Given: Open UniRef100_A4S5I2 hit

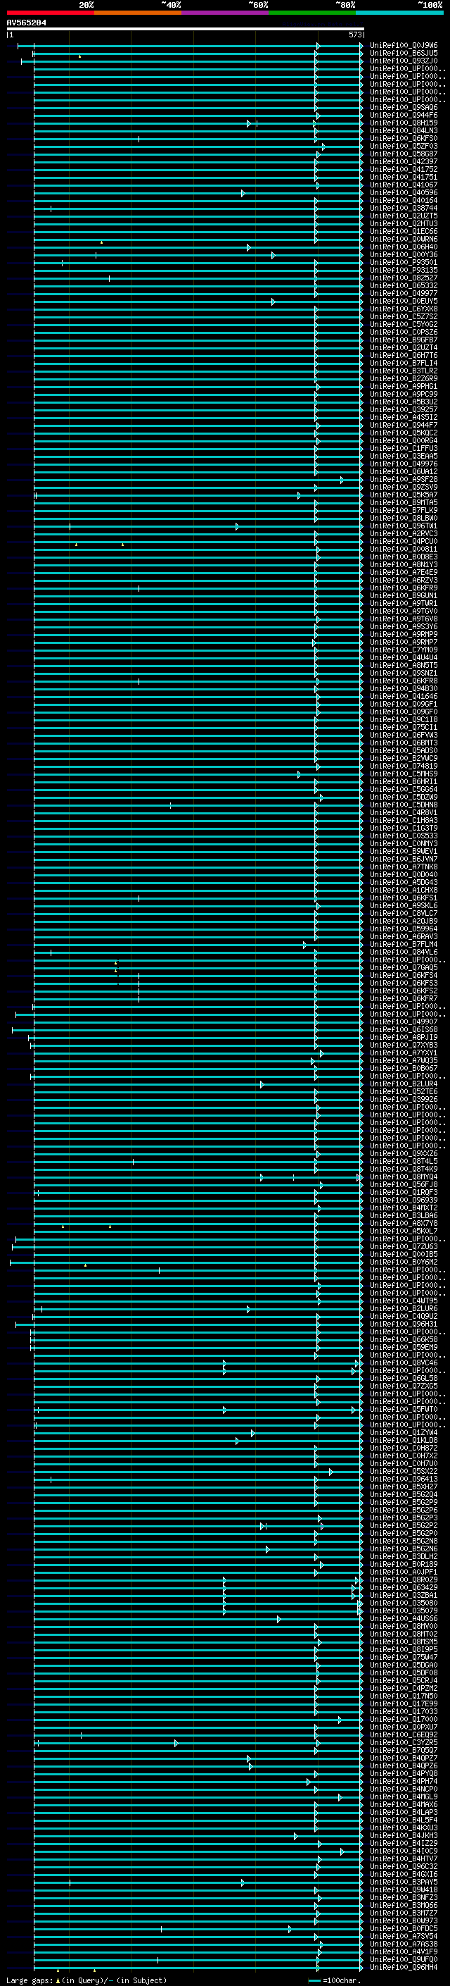Looking at the screenshot, I should [404, 417].
